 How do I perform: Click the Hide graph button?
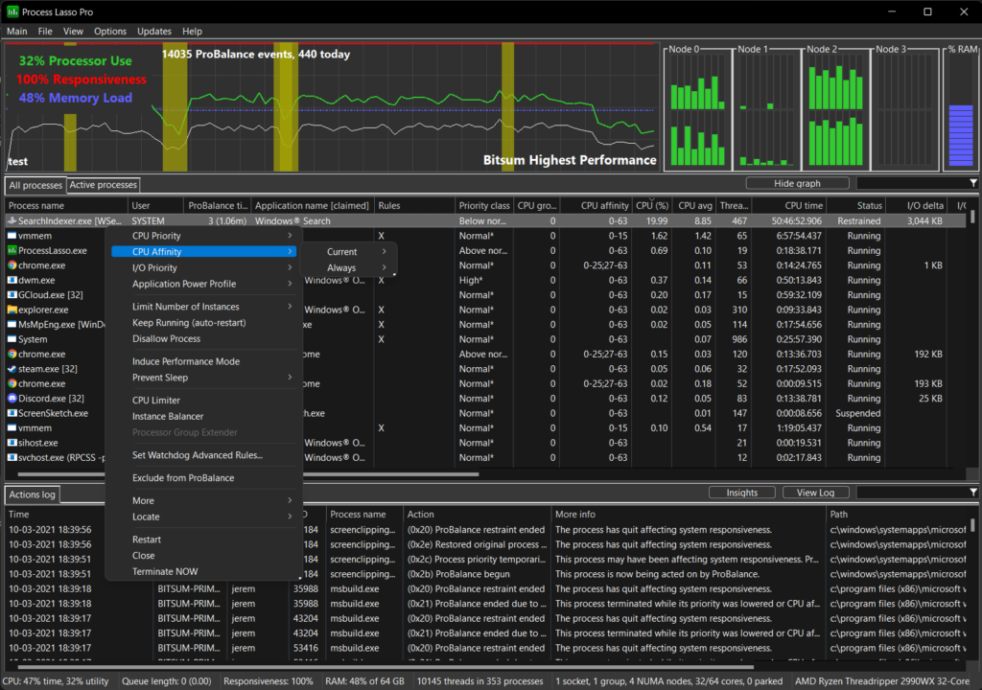tap(798, 182)
